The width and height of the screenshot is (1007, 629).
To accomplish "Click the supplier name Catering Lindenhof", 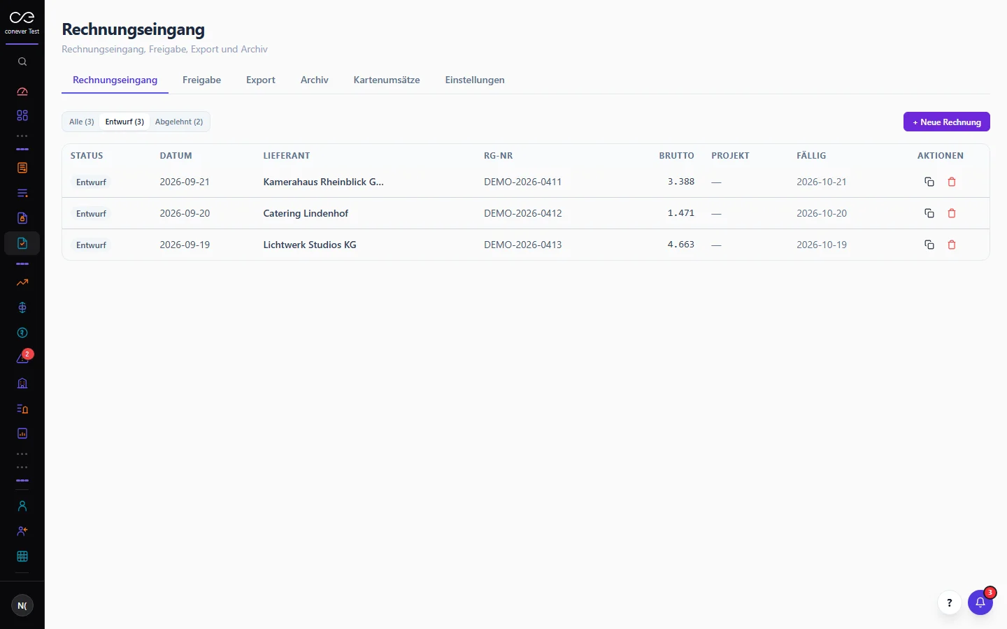I will coord(306,213).
